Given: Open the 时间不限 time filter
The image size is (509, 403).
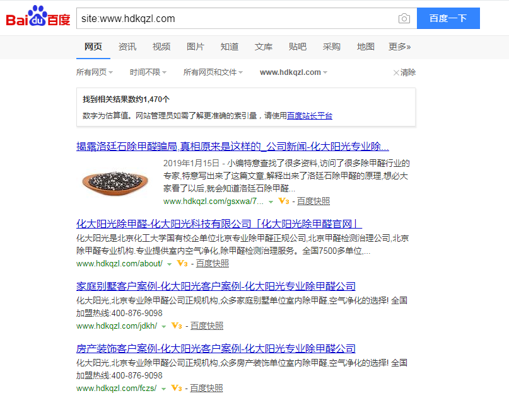Looking at the screenshot, I should [x=148, y=72].
